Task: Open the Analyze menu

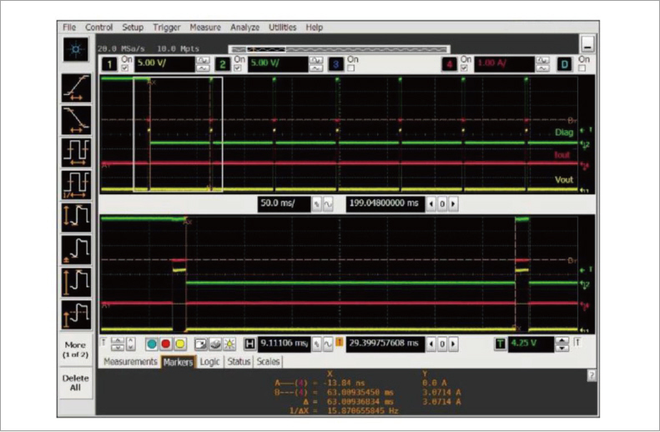Action: click(x=244, y=28)
